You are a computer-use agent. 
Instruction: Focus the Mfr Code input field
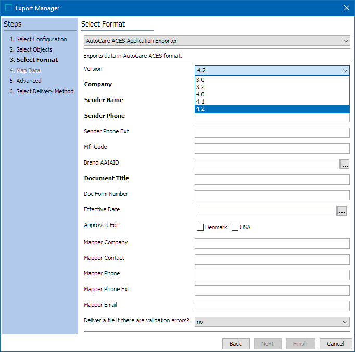(272, 148)
